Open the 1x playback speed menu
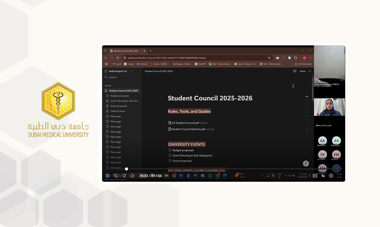This screenshot has width=380, height=227. point(323,176)
